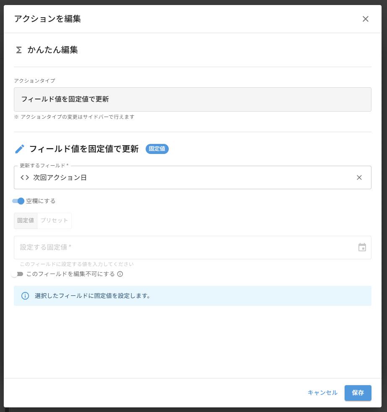Image resolution: width=387 pixels, height=412 pixels.
Task: Click the 固定値 badge next to the heading
Action: [157, 149]
